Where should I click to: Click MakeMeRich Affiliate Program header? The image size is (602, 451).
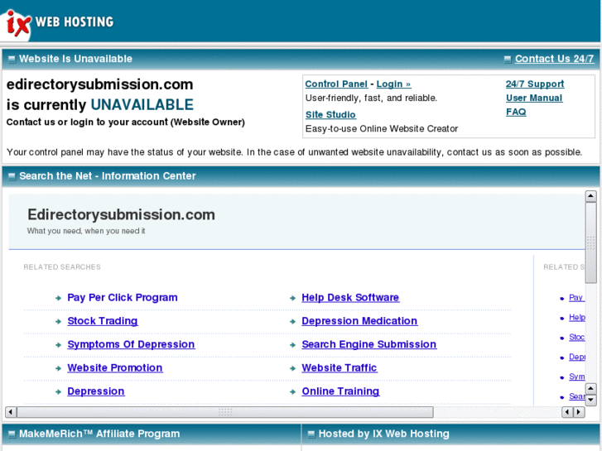click(99, 434)
